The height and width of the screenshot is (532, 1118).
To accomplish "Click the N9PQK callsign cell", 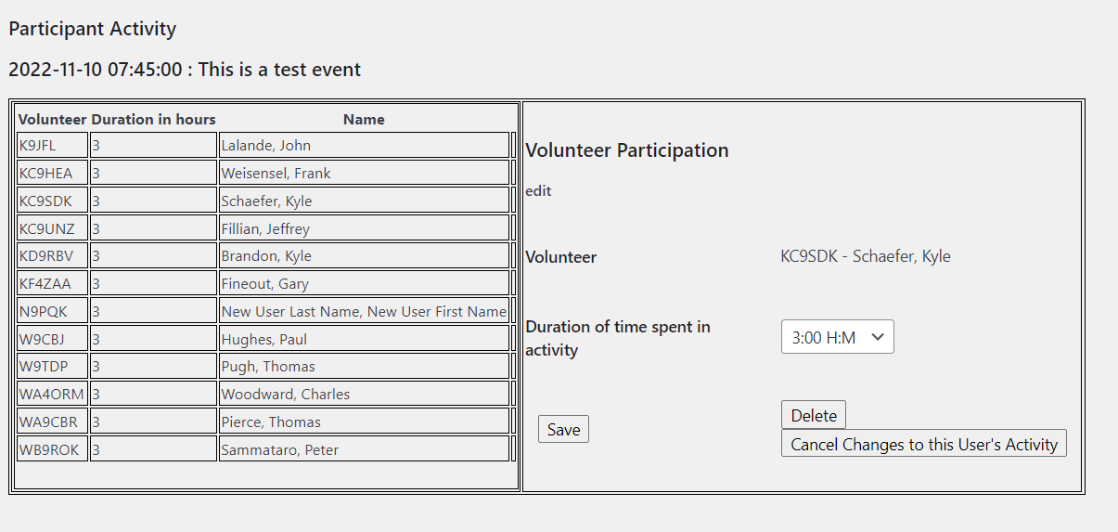I will [52, 311].
